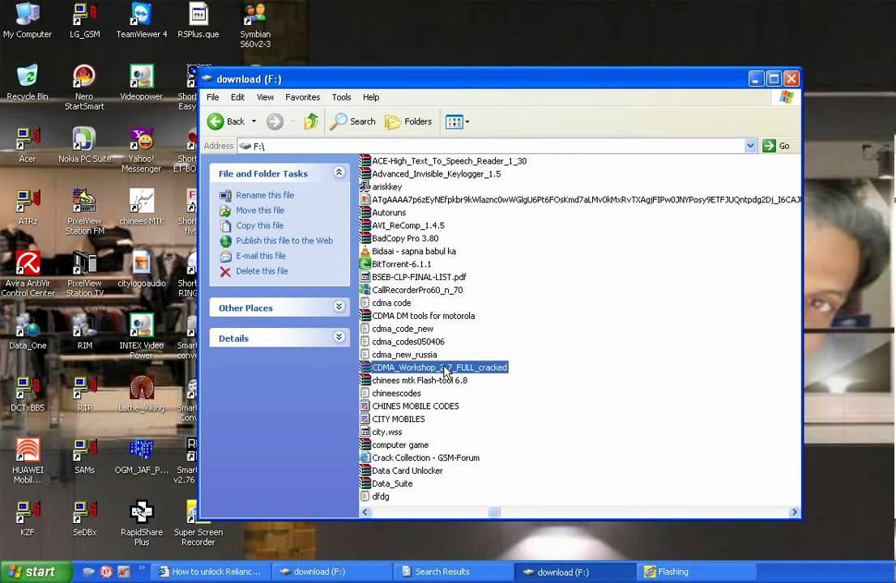This screenshot has height=583, width=896.
Task: Open the Favorites menu
Action: [303, 97]
